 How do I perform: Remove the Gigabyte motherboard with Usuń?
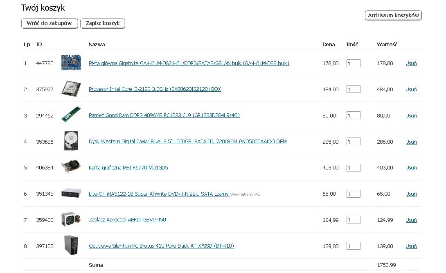coord(411,63)
